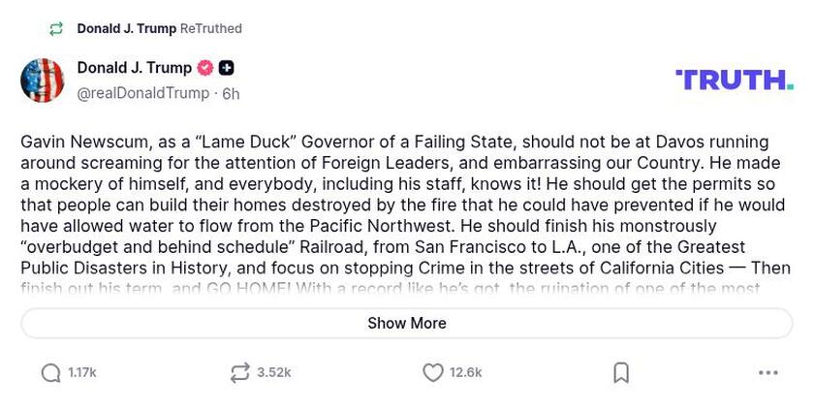Click the green ReTruthed arrows icon at top
This screenshot has width=814, height=411.
coord(56,29)
